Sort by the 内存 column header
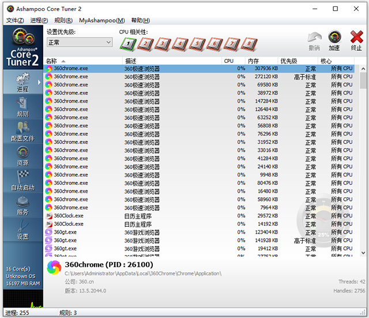The width and height of the screenshot is (369, 318). pyautogui.click(x=262, y=61)
